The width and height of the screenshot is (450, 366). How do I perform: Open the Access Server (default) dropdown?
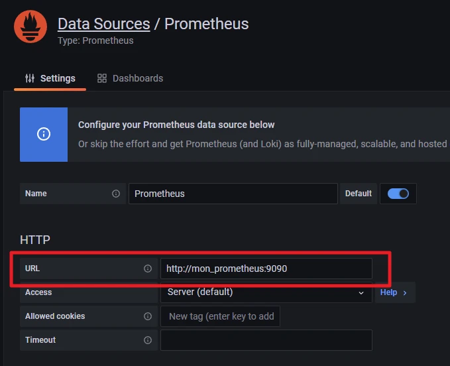265,292
